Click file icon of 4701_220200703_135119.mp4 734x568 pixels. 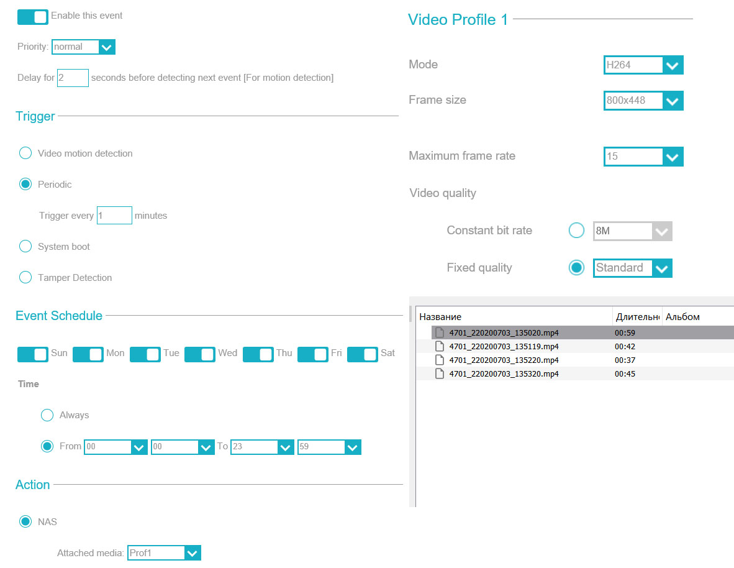pos(439,346)
